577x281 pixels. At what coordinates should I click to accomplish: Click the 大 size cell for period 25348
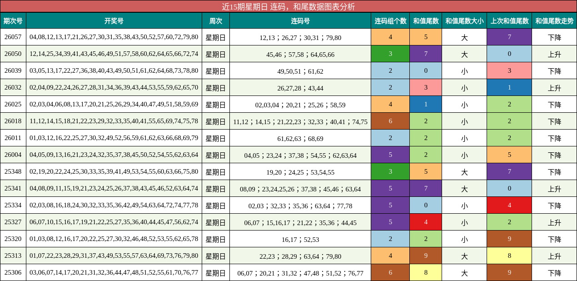click(x=464, y=172)
